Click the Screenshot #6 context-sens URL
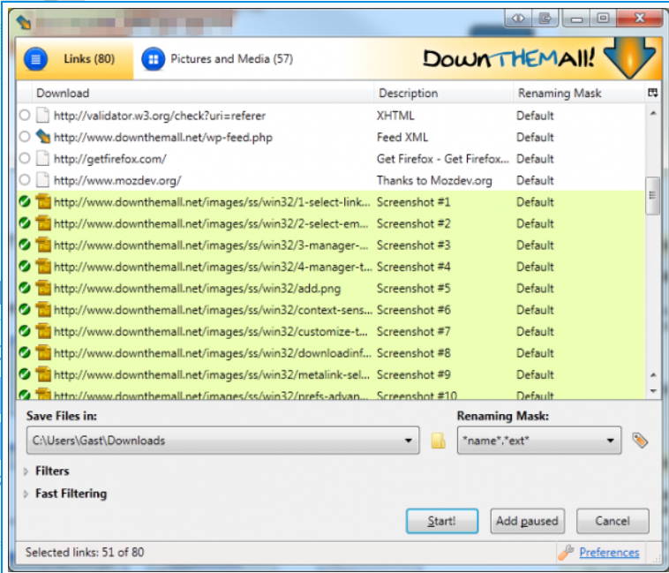The width and height of the screenshot is (669, 573). pos(213,310)
